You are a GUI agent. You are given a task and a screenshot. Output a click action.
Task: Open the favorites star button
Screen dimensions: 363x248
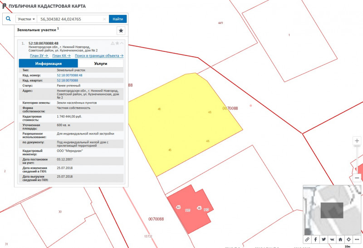click(121, 30)
